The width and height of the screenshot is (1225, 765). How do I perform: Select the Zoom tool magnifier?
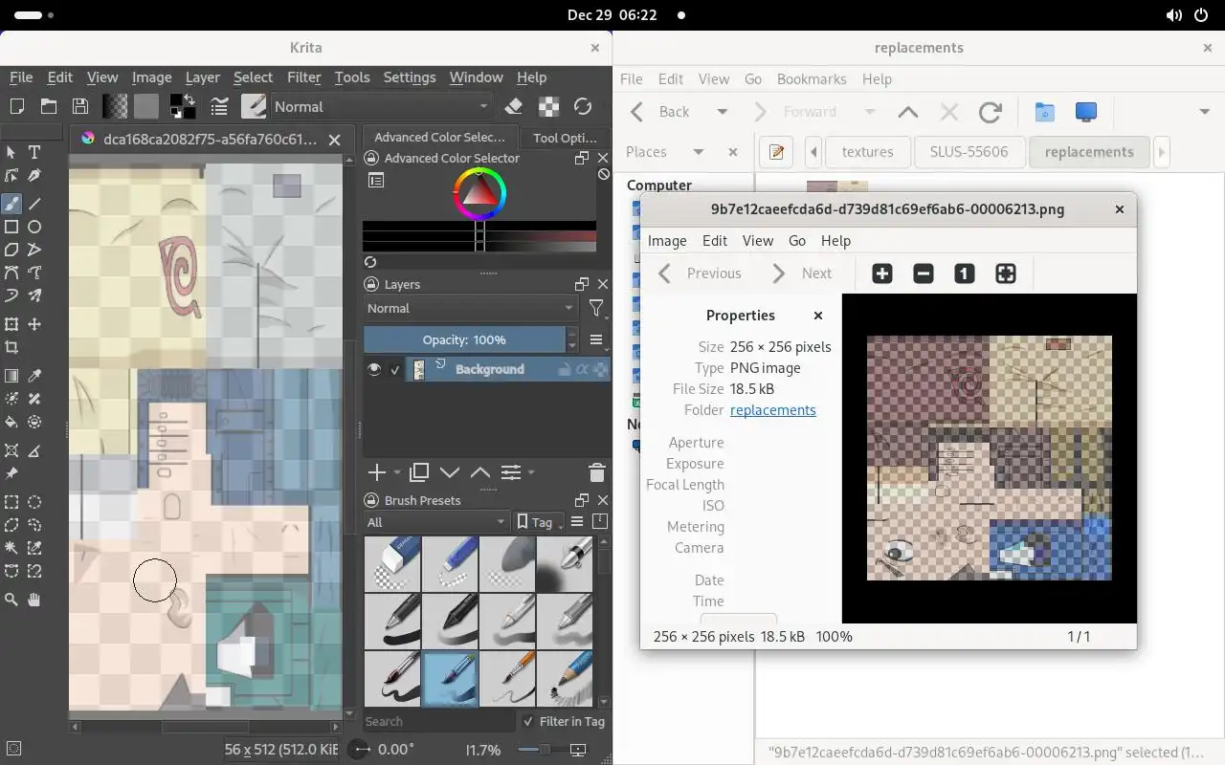[11, 600]
